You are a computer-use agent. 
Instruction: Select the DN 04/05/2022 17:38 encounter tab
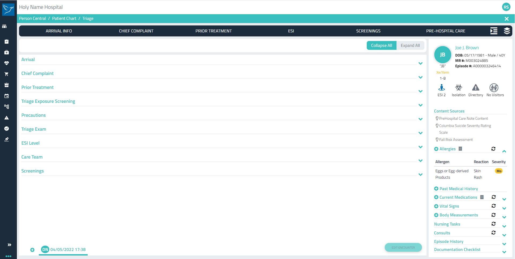tap(63, 250)
